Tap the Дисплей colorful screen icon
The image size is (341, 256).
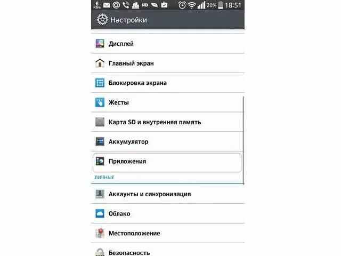[x=100, y=44]
